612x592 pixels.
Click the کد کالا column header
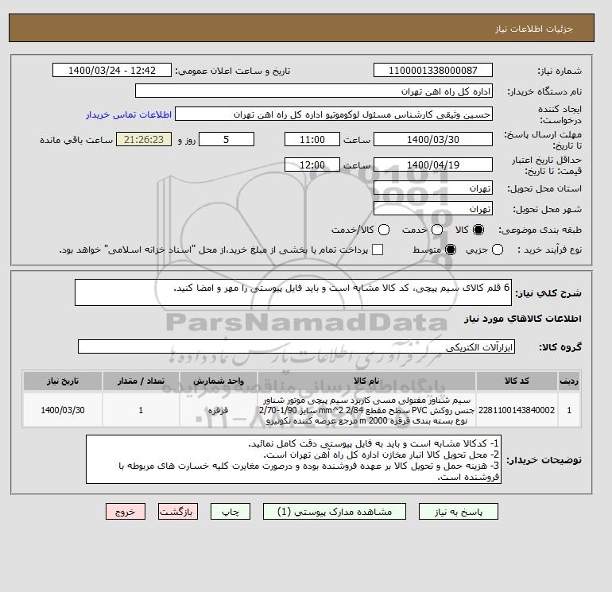(x=517, y=381)
